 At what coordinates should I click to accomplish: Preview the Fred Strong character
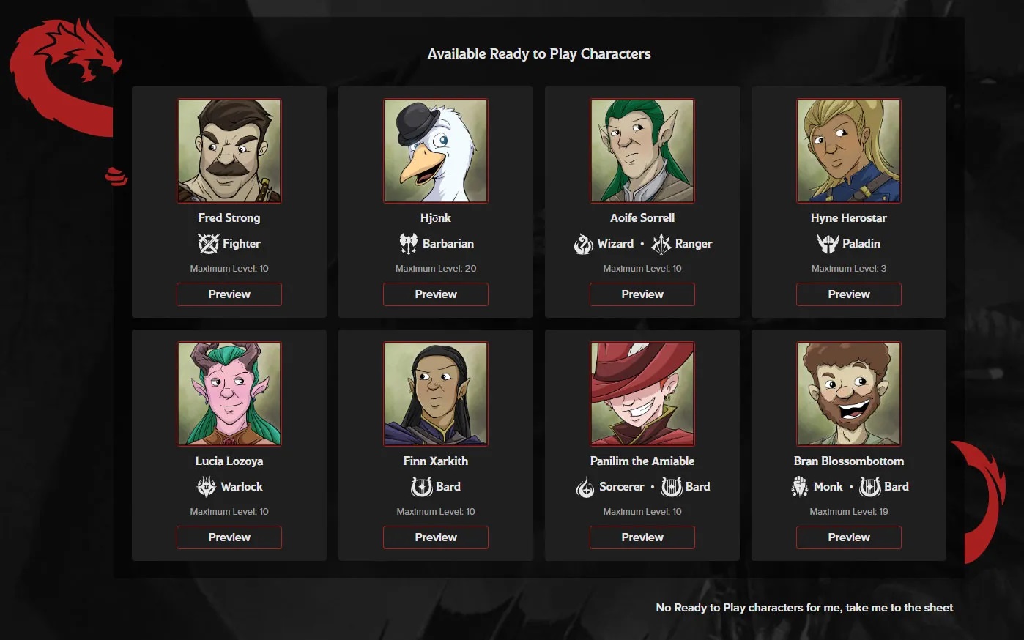(x=229, y=294)
